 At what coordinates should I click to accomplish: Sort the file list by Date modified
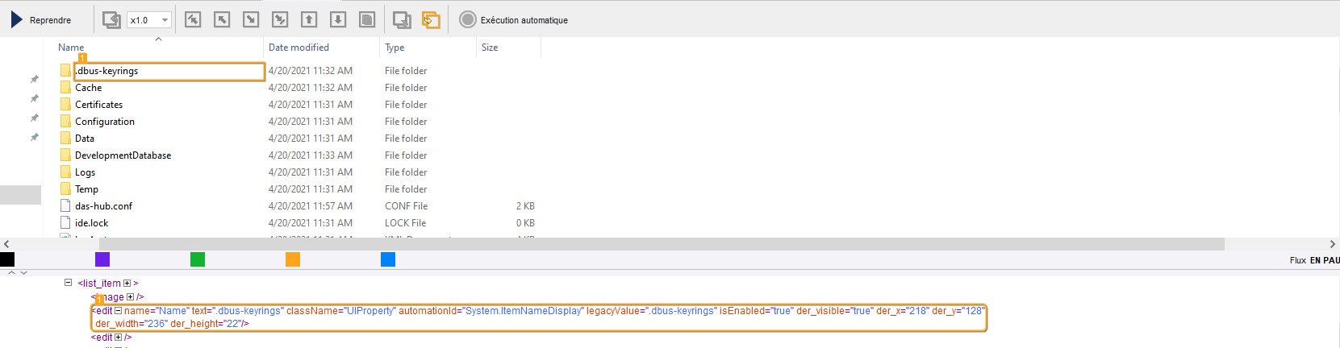298,48
